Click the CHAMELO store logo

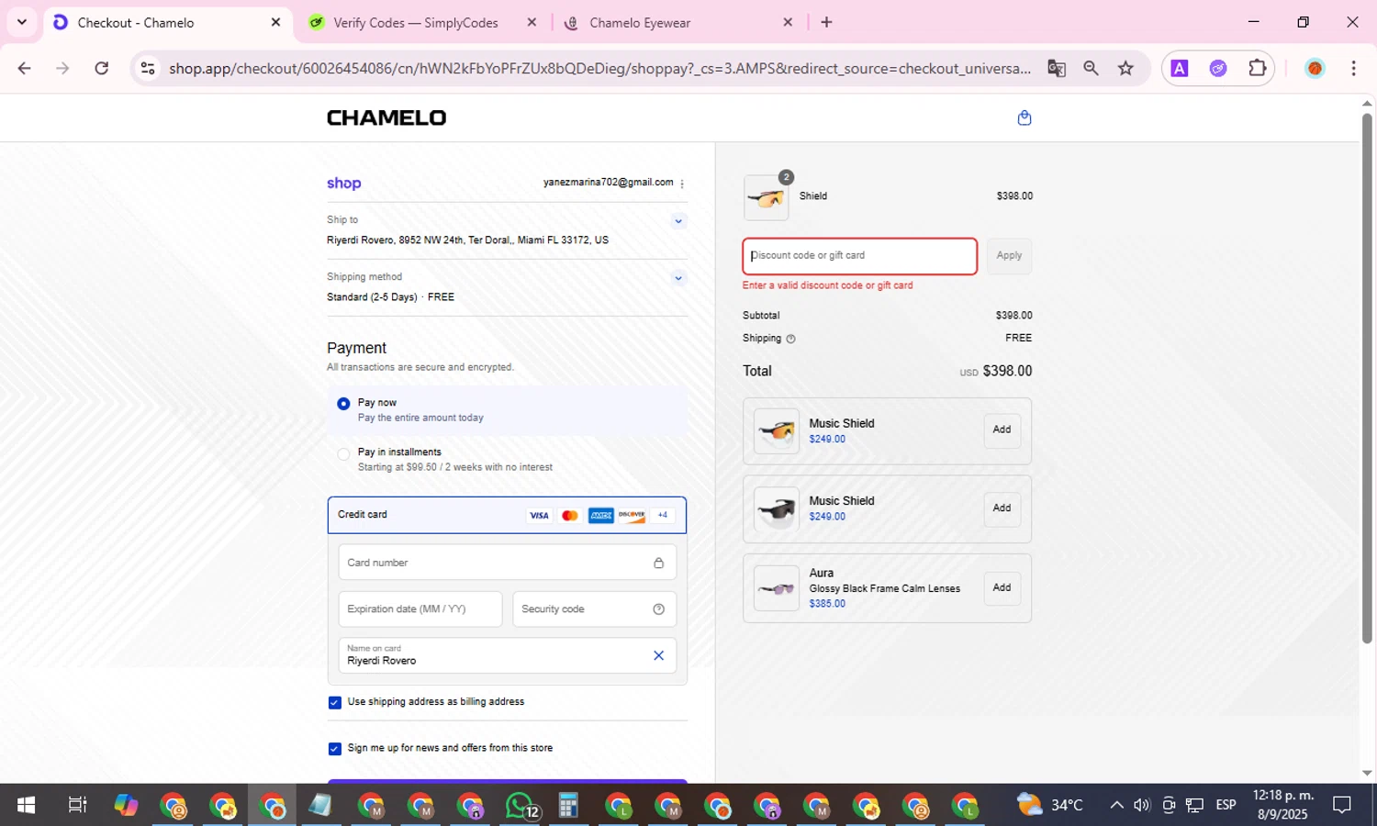386,117
